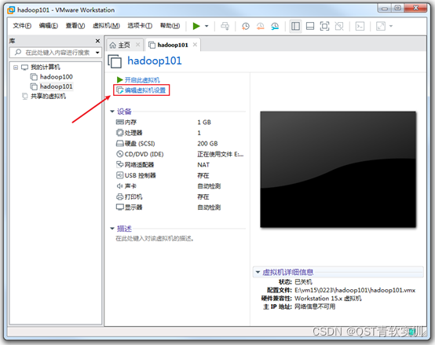Collapse the 描述 section
Viewport: 435px width, 345px height.
[112, 229]
